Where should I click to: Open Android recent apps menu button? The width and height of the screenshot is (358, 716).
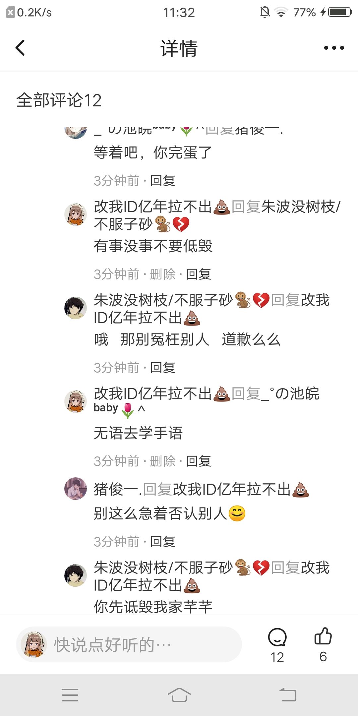[70, 695]
